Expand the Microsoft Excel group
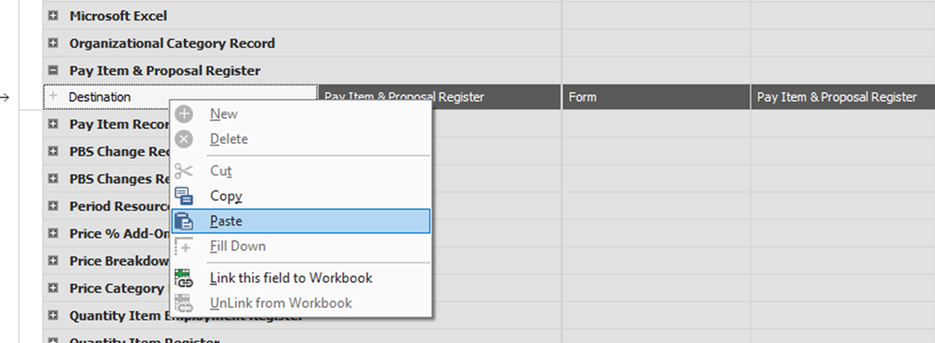The height and width of the screenshot is (343, 935). click(x=54, y=16)
